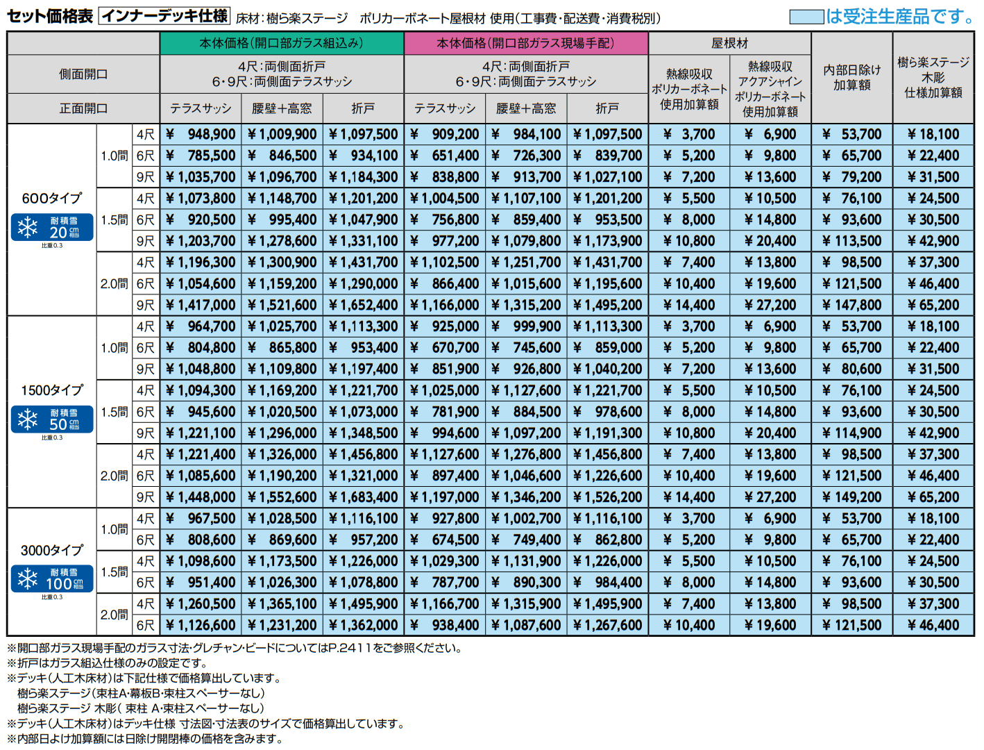Select footnote ※折戸はガラス組込仕様のみの設定です
Viewport: 984px width, 750px height.
point(108,663)
